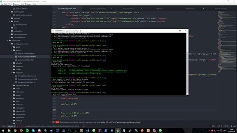Image resolution: width=237 pixels, height=133 pixels.
Task: Click the notifications folder icon under actions
Action: point(12,31)
